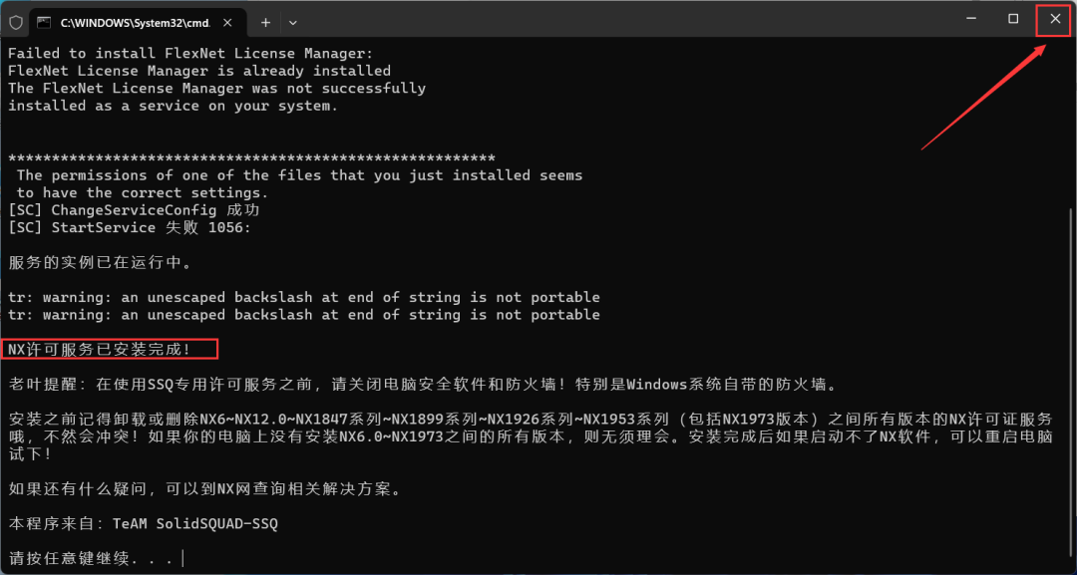
Task: Click the cmd terminal icon on the tab
Action: pos(43,22)
